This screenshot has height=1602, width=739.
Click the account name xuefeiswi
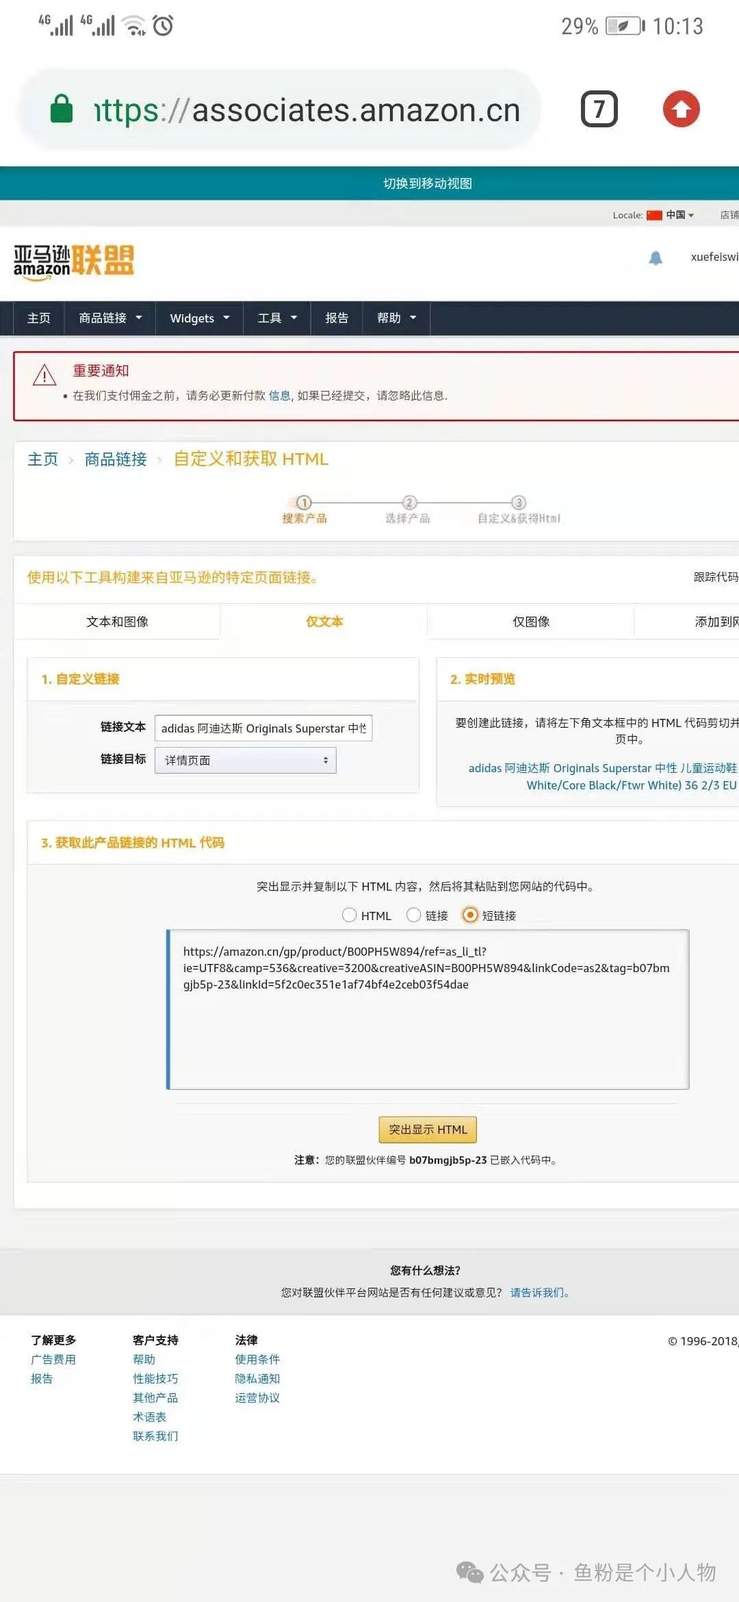(x=714, y=257)
